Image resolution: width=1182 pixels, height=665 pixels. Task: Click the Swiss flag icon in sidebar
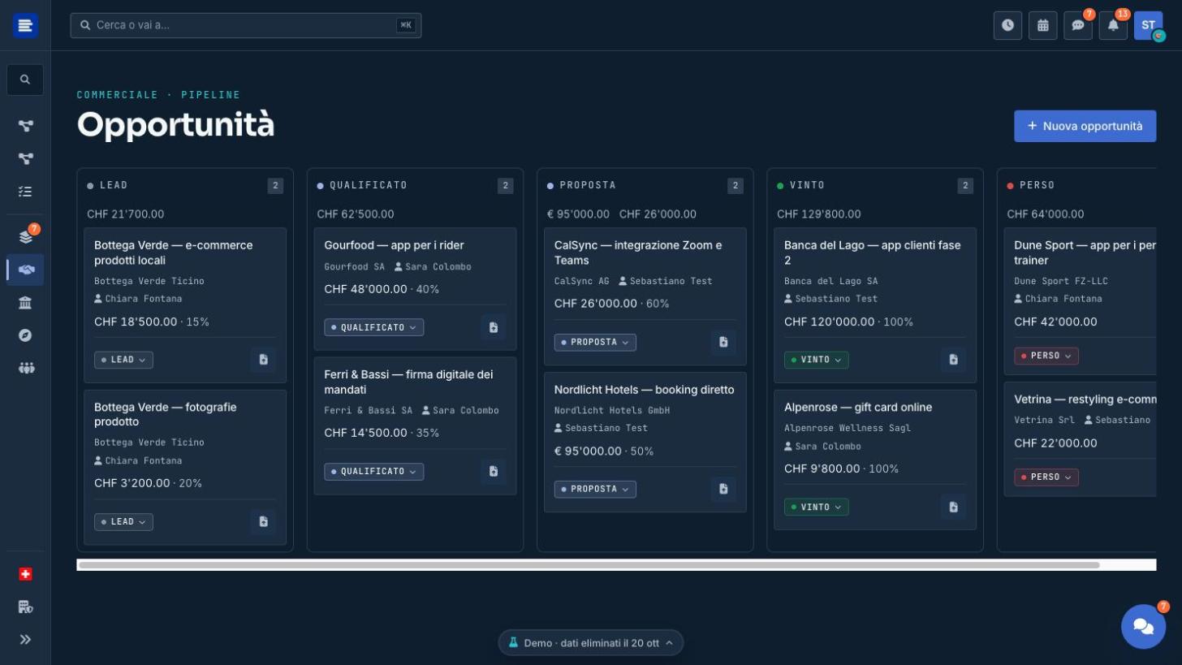pyautogui.click(x=25, y=574)
